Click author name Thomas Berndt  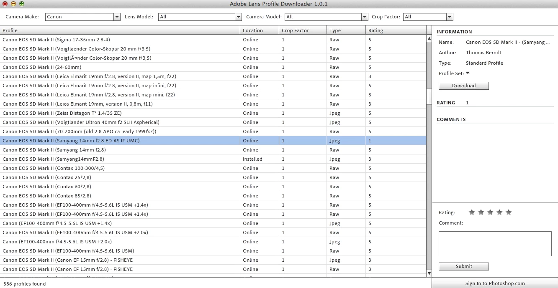(483, 53)
